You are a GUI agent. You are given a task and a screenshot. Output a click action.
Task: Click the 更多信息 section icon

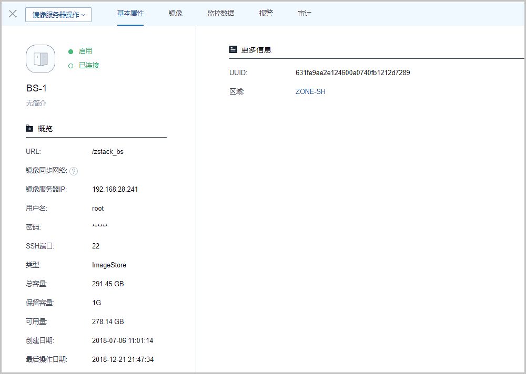(233, 49)
